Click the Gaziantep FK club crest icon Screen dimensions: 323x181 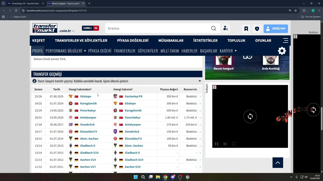(115, 96)
